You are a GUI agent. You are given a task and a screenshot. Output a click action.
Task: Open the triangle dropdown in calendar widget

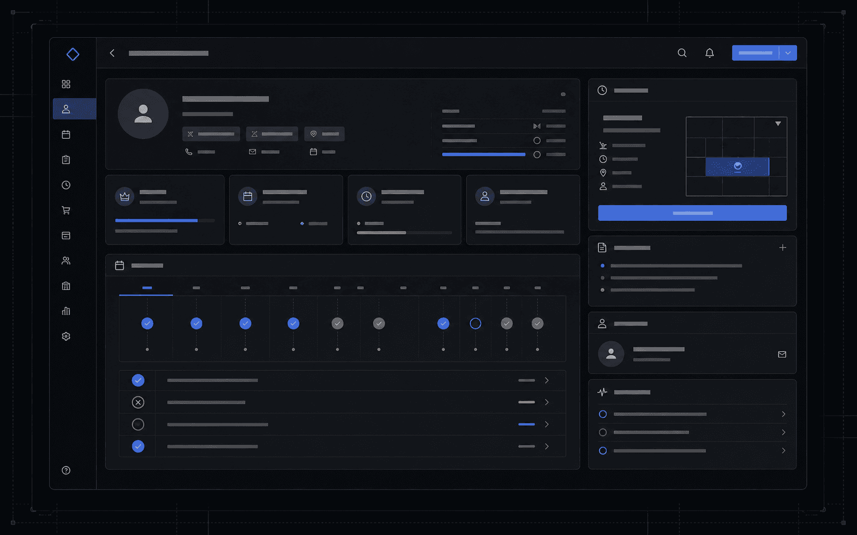pos(778,124)
